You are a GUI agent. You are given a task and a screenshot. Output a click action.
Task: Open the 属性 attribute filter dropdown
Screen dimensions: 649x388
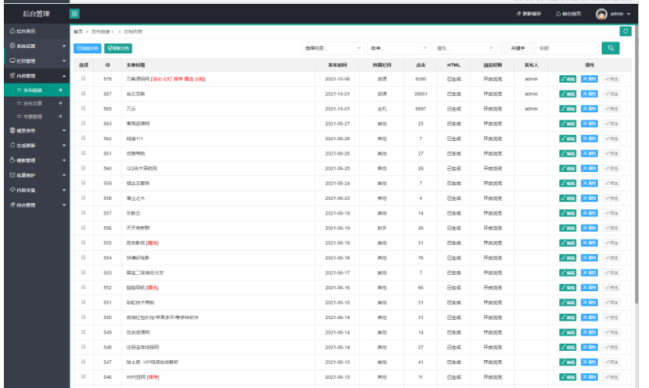coord(463,48)
